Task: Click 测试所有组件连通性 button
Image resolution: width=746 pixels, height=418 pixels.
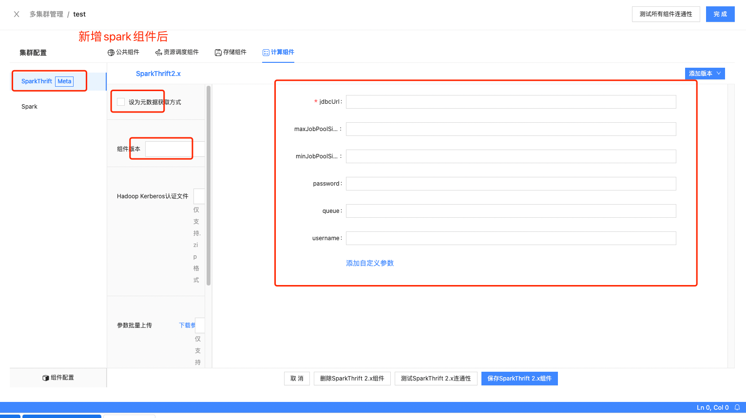Action: (x=666, y=14)
